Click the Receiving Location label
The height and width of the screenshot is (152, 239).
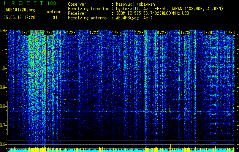(89, 9)
